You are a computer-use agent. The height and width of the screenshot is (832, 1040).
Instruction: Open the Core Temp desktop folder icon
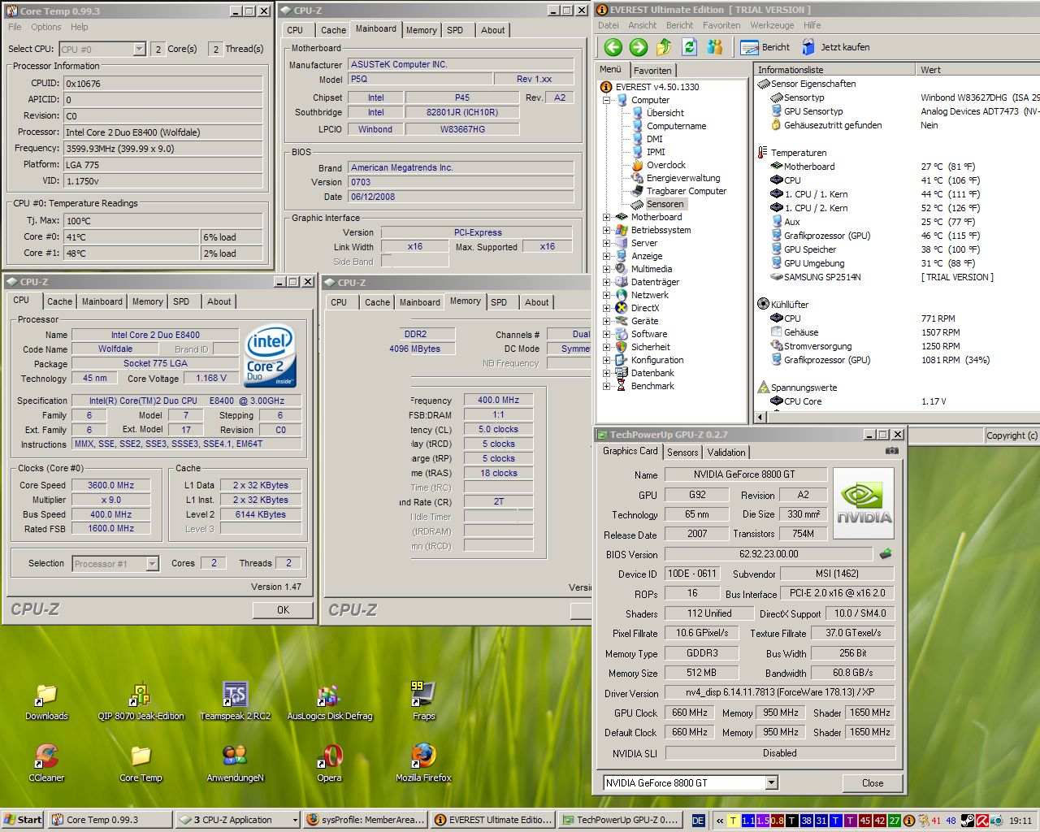tap(141, 764)
